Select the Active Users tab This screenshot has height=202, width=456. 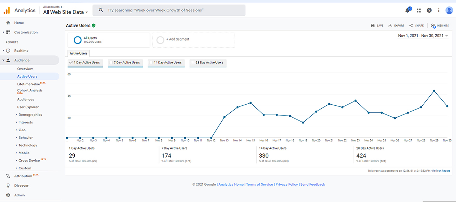tap(79, 53)
